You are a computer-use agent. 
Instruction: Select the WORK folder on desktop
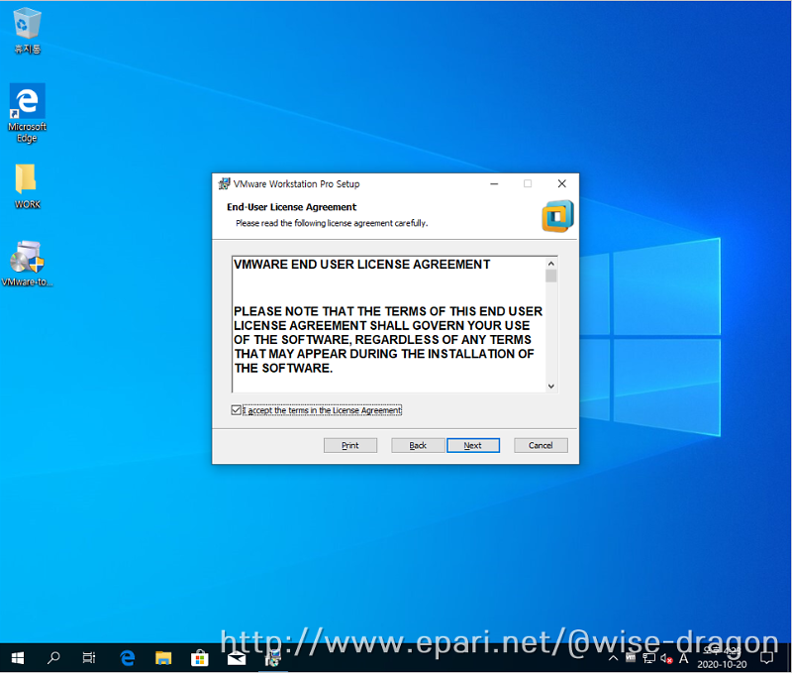(28, 186)
